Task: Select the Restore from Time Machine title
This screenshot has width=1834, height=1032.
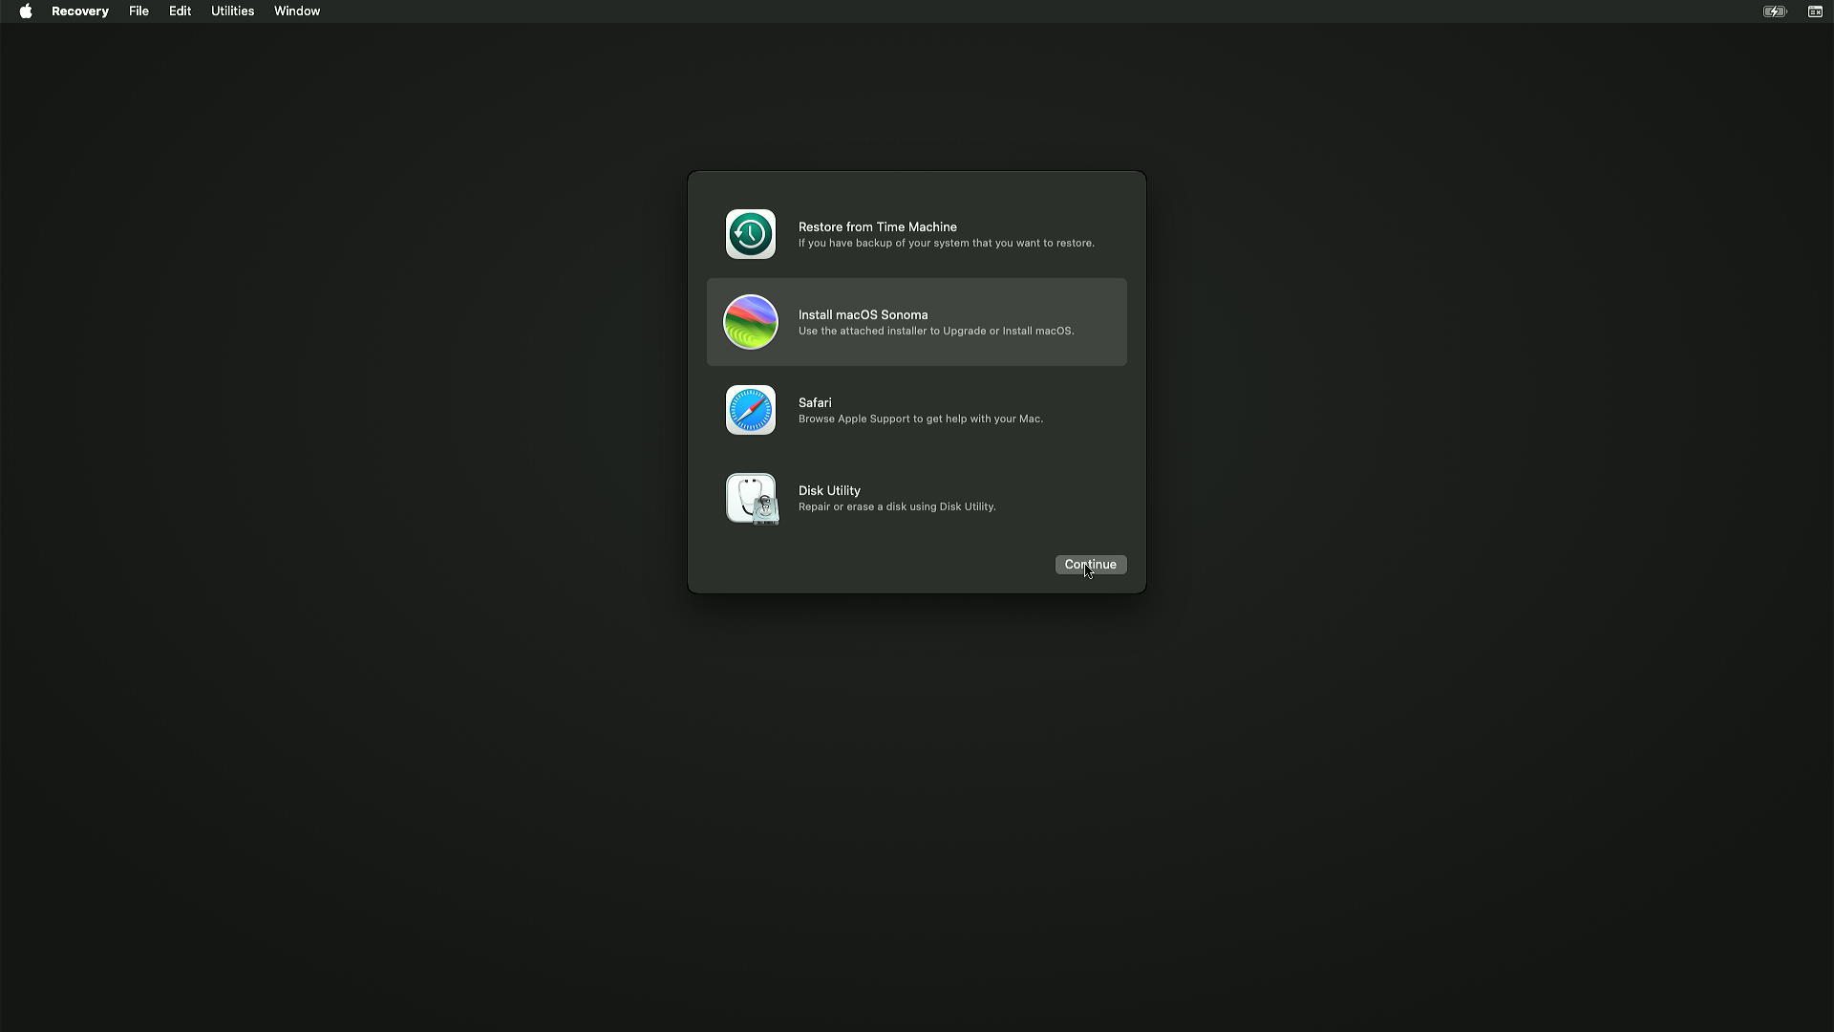Action: [x=877, y=226]
